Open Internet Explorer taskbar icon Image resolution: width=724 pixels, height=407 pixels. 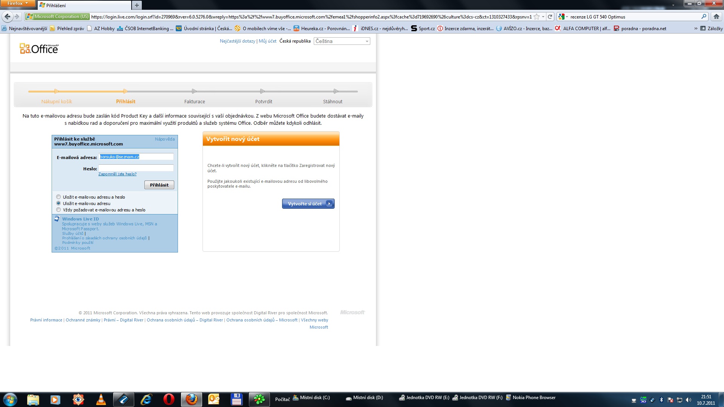tap(146, 399)
